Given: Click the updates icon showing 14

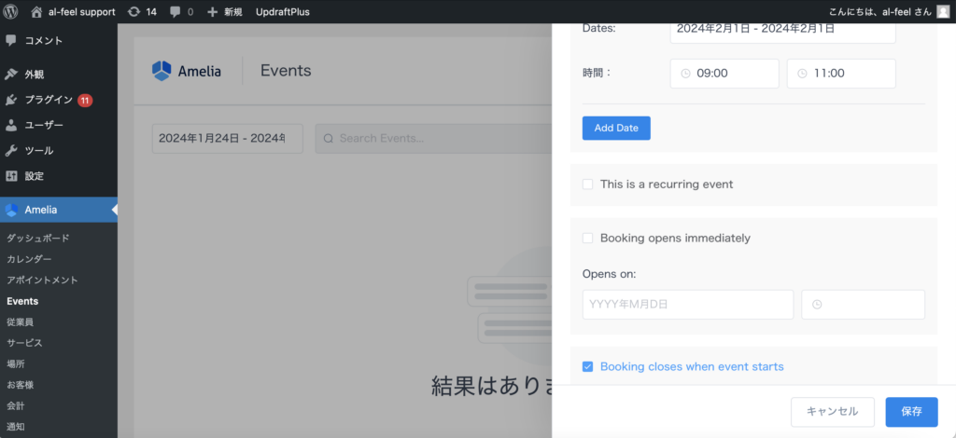Looking at the screenshot, I should pos(134,12).
